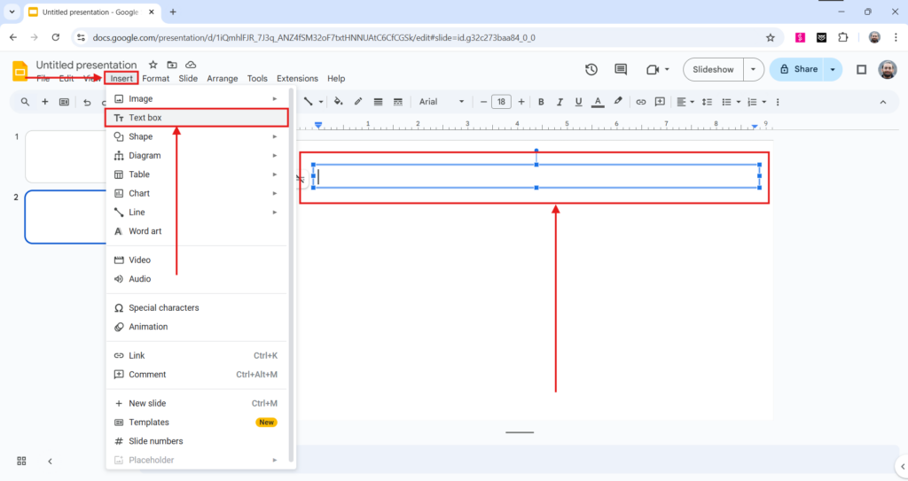The height and width of the screenshot is (481, 908).
Task: Choose Word art in the Insert menu
Action: point(145,231)
